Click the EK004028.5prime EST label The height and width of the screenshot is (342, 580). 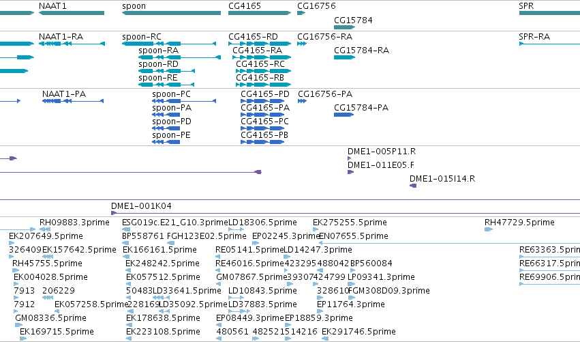pos(50,277)
